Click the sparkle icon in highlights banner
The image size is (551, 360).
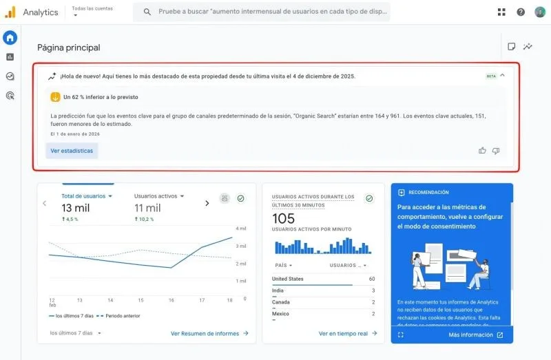point(52,76)
